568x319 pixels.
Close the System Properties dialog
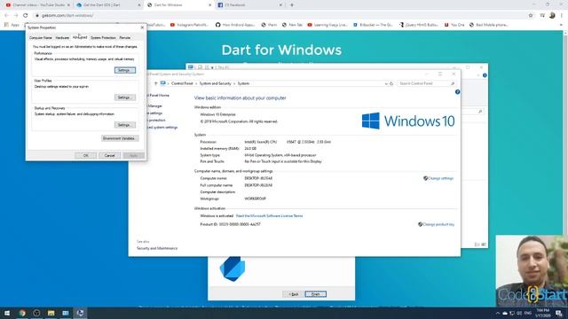tap(142, 27)
